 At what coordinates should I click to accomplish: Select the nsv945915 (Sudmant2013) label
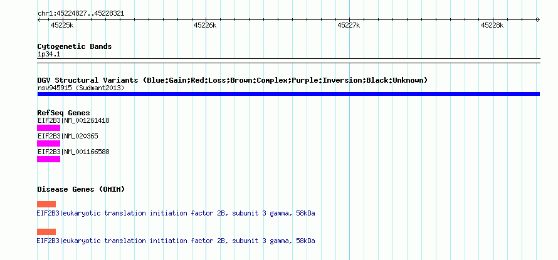pos(81,88)
